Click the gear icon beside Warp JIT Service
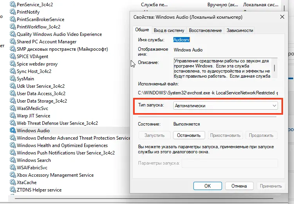 13,115
